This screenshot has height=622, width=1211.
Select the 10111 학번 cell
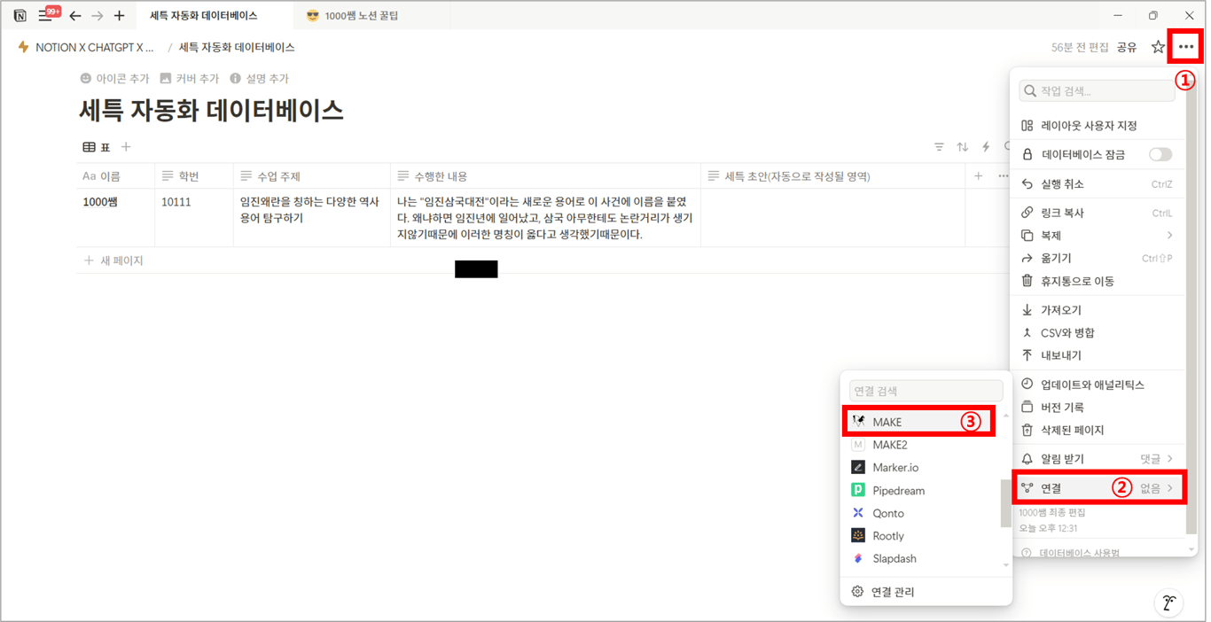click(x=194, y=217)
